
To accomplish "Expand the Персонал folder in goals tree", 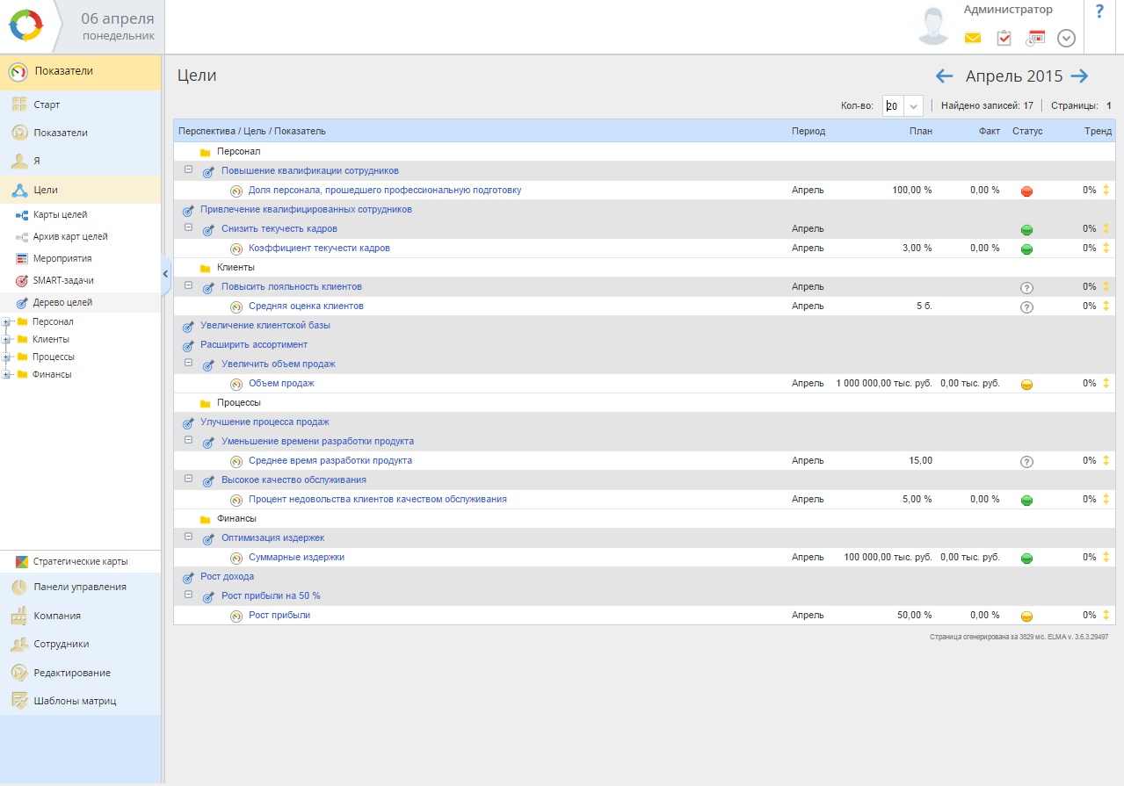I will 6,322.
